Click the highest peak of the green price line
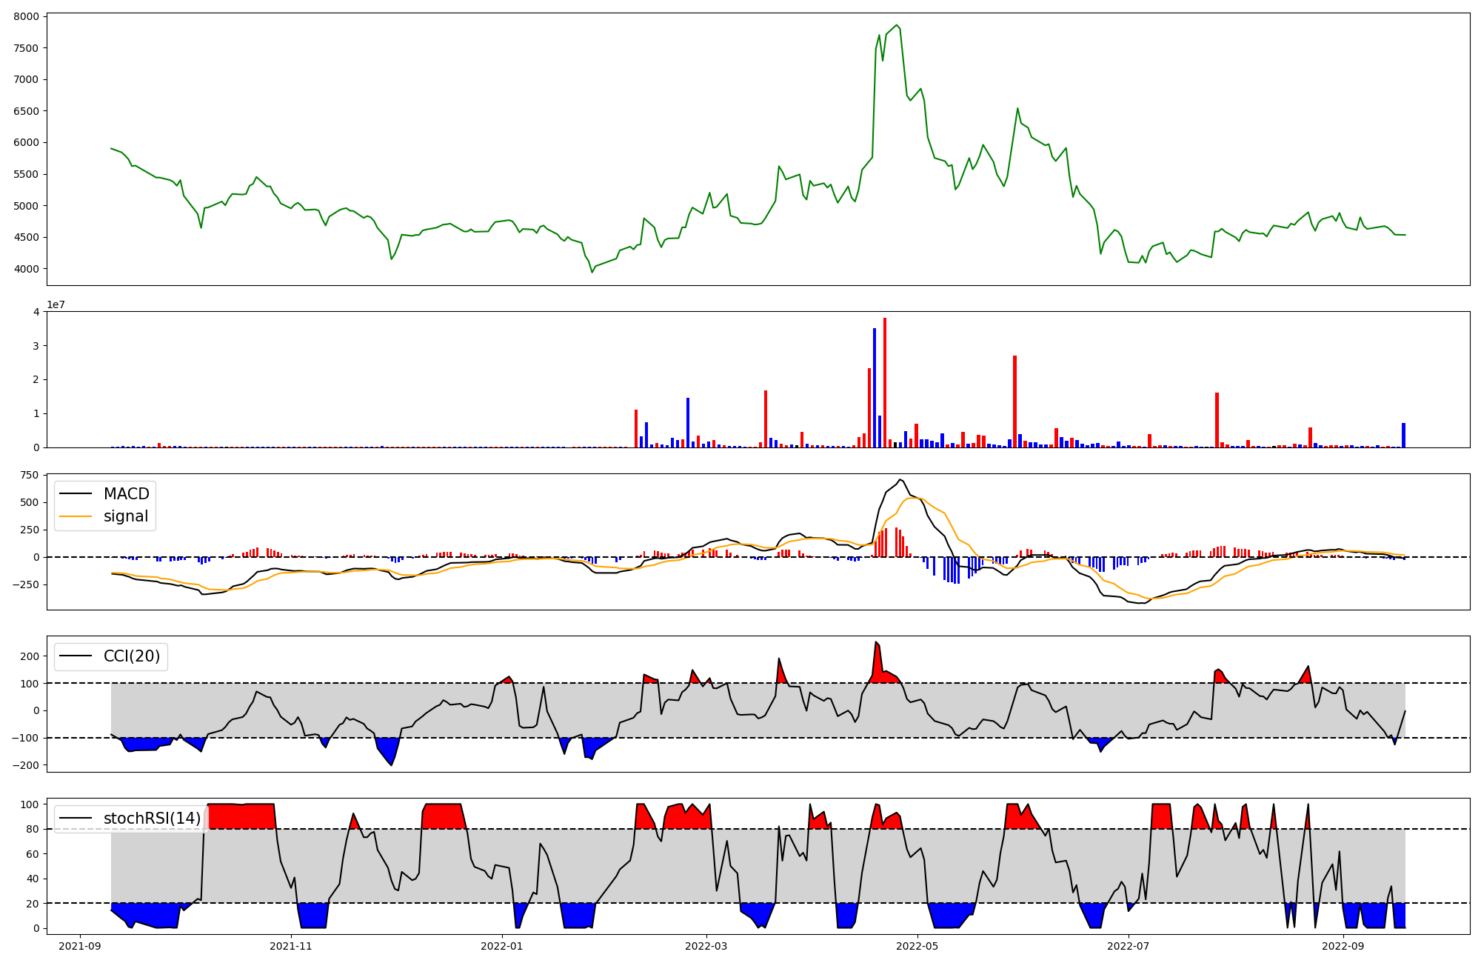 897,26
